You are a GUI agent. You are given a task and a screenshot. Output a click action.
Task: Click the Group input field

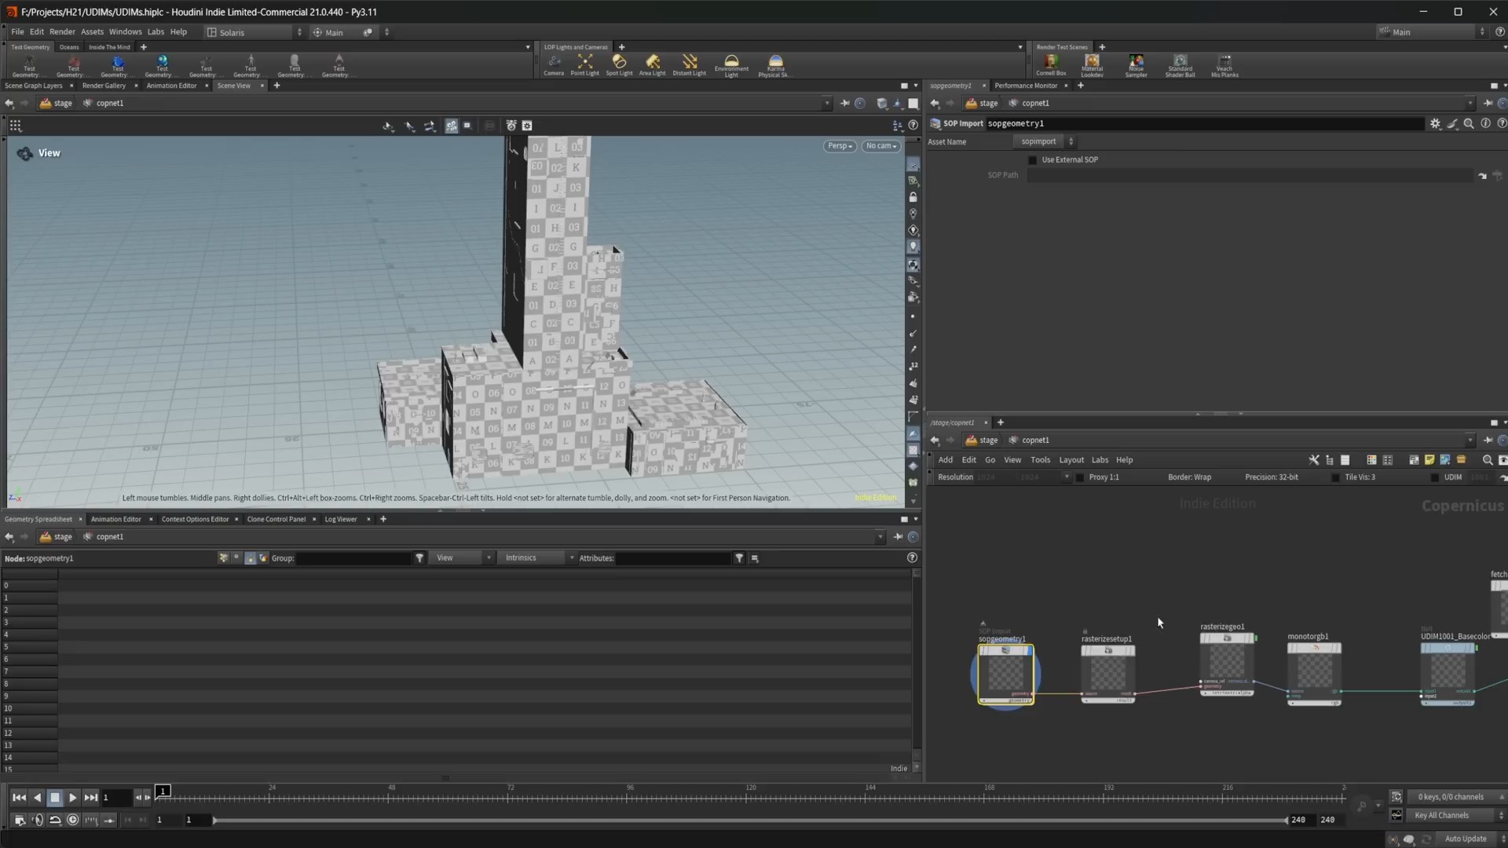tap(353, 558)
